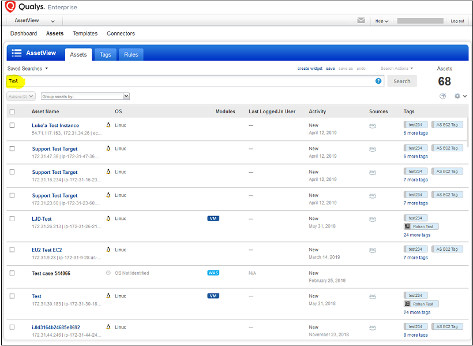Open the Dashboard menu item

24,33
